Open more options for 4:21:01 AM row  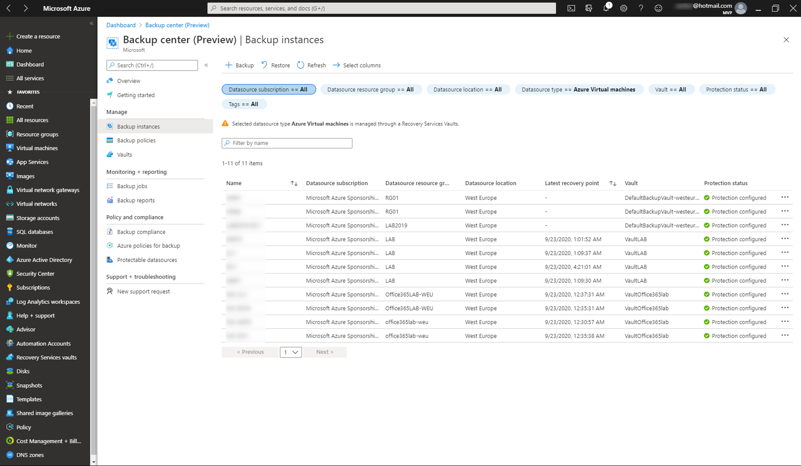(785, 267)
